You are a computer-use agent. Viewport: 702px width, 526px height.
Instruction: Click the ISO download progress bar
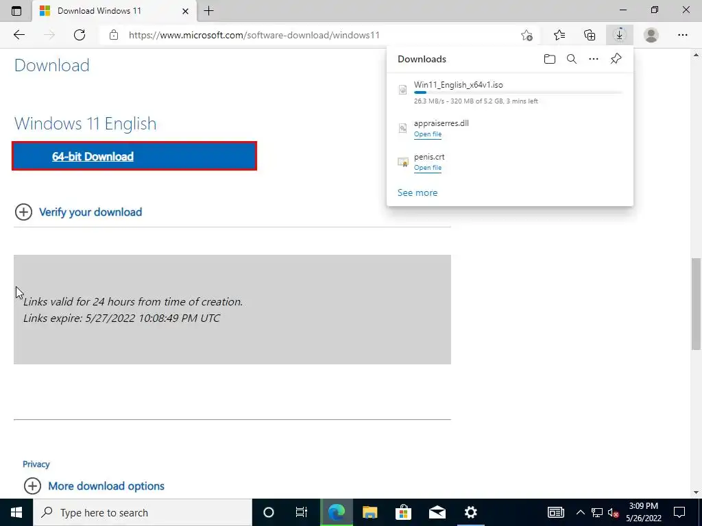click(518, 92)
